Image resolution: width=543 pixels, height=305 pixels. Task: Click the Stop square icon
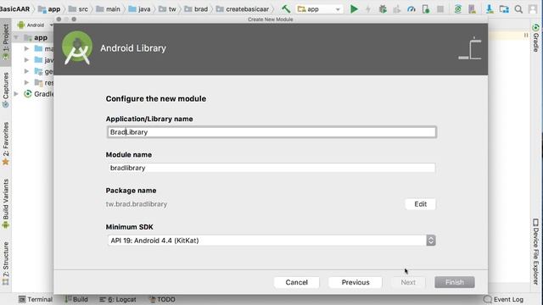[x=440, y=9]
